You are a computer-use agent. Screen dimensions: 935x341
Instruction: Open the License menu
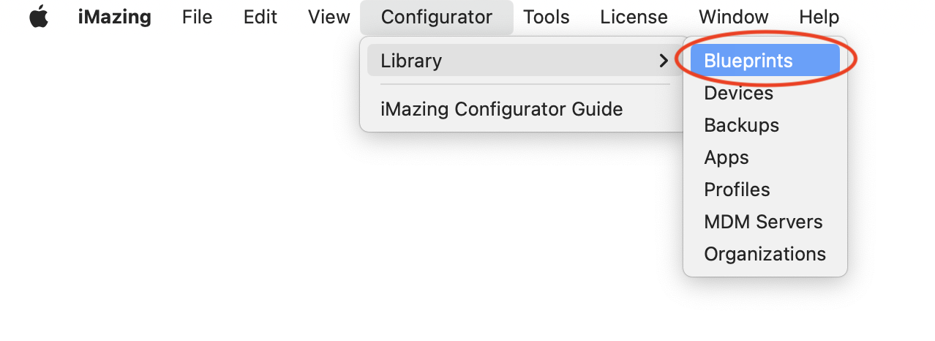tap(634, 17)
